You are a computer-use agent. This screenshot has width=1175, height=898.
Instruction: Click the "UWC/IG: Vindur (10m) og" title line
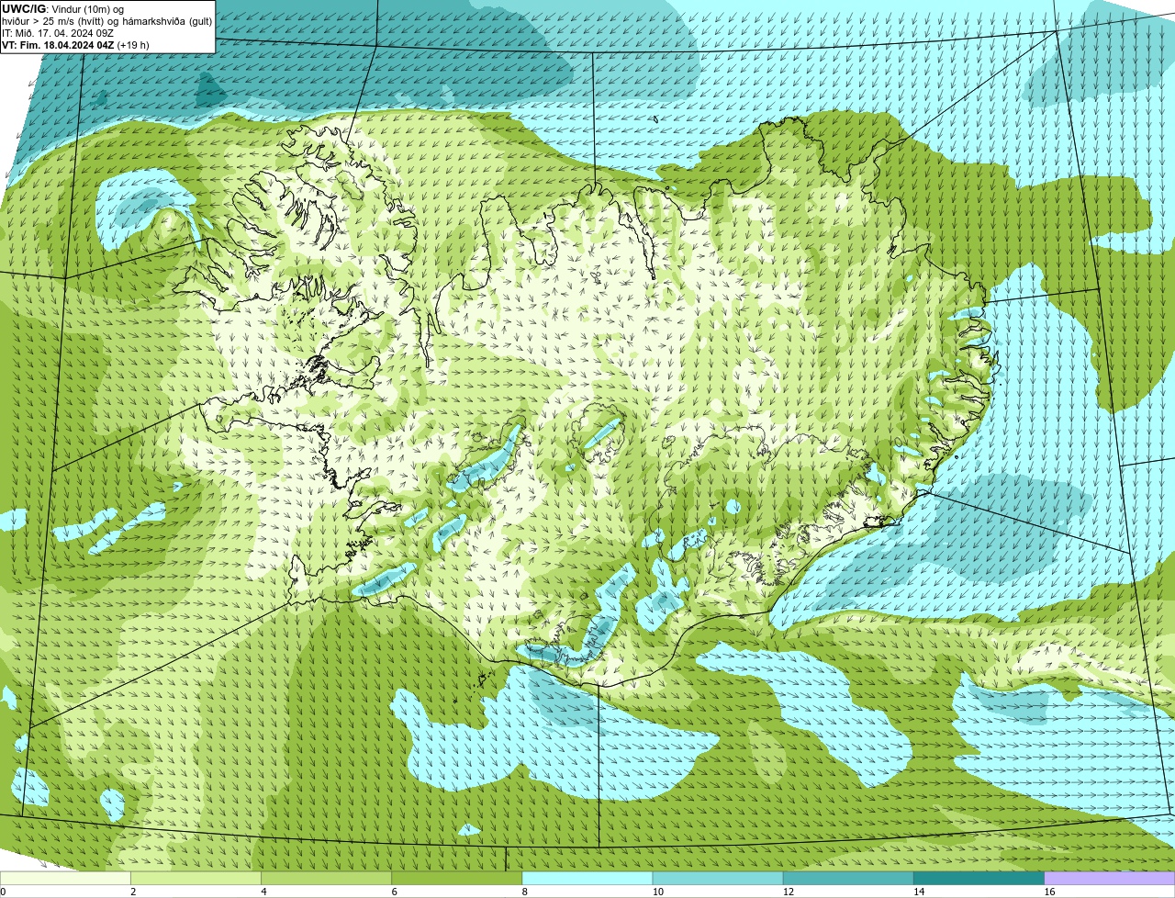[62, 8]
